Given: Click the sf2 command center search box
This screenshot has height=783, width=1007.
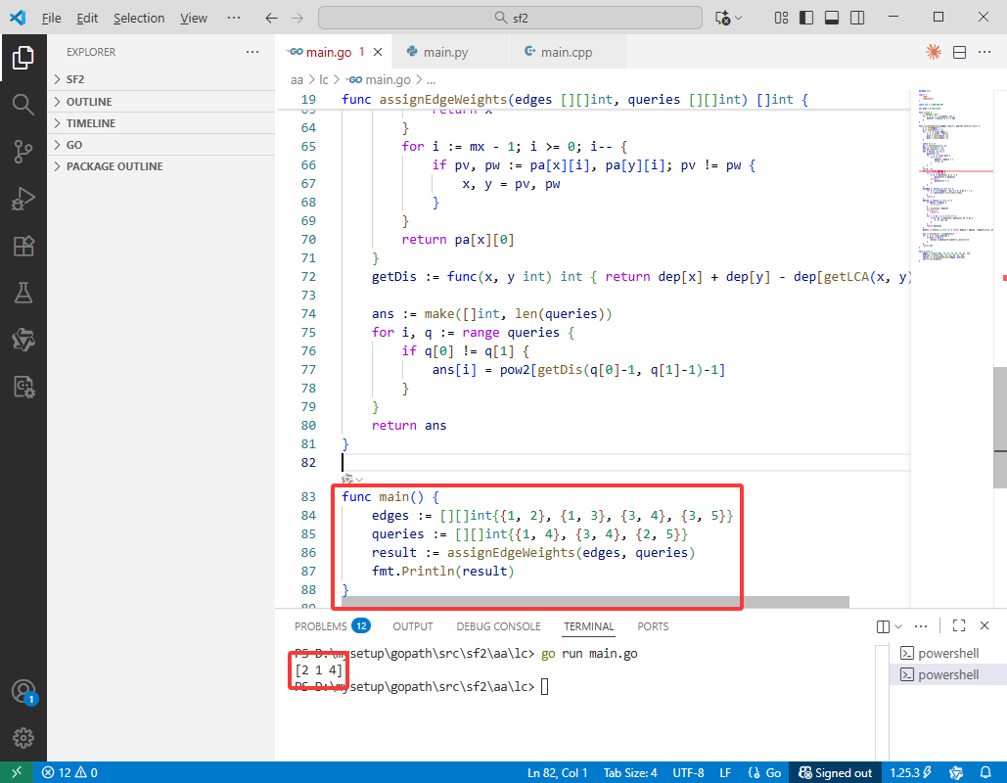Looking at the screenshot, I should click(x=510, y=18).
